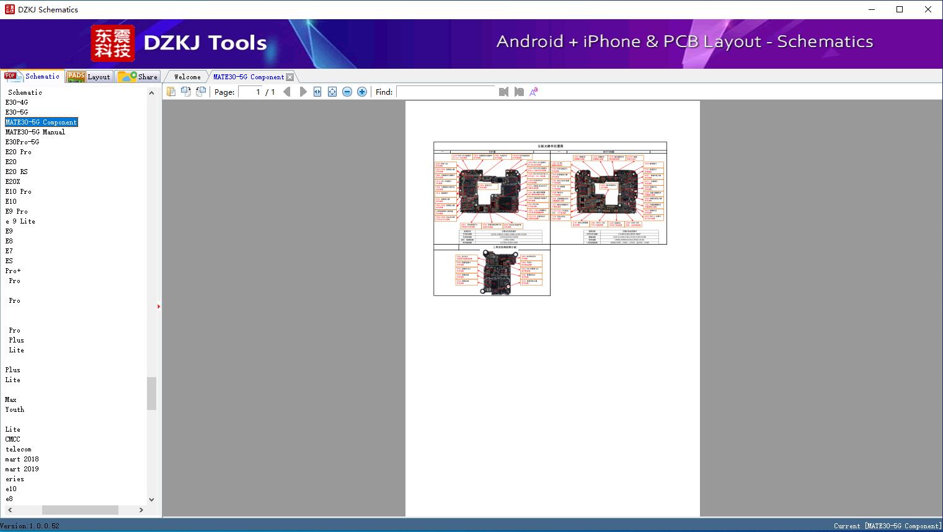This screenshot has height=532, width=943.
Task: Switch to the Schematic PDF tab
Action: point(32,76)
